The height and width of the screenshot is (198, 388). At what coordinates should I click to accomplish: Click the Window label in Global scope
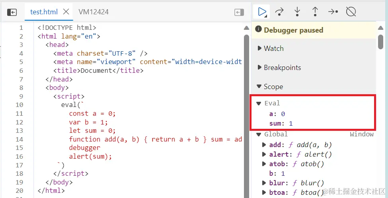(361, 134)
